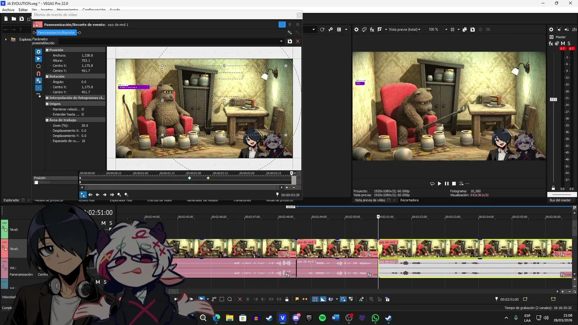Create a keyframe with the diamond plus icon
This screenshot has width=578, height=325.
(119, 195)
